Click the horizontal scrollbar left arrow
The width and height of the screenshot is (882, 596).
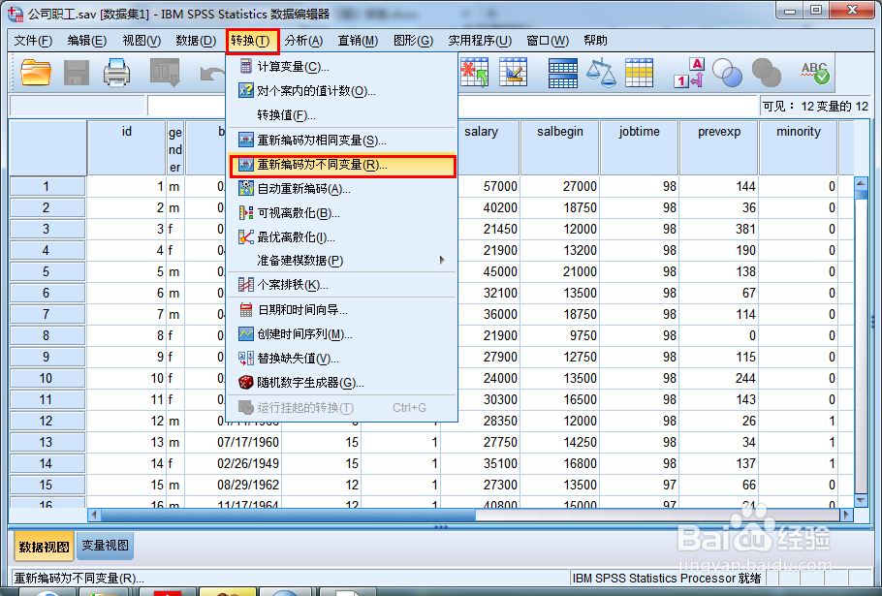[95, 515]
